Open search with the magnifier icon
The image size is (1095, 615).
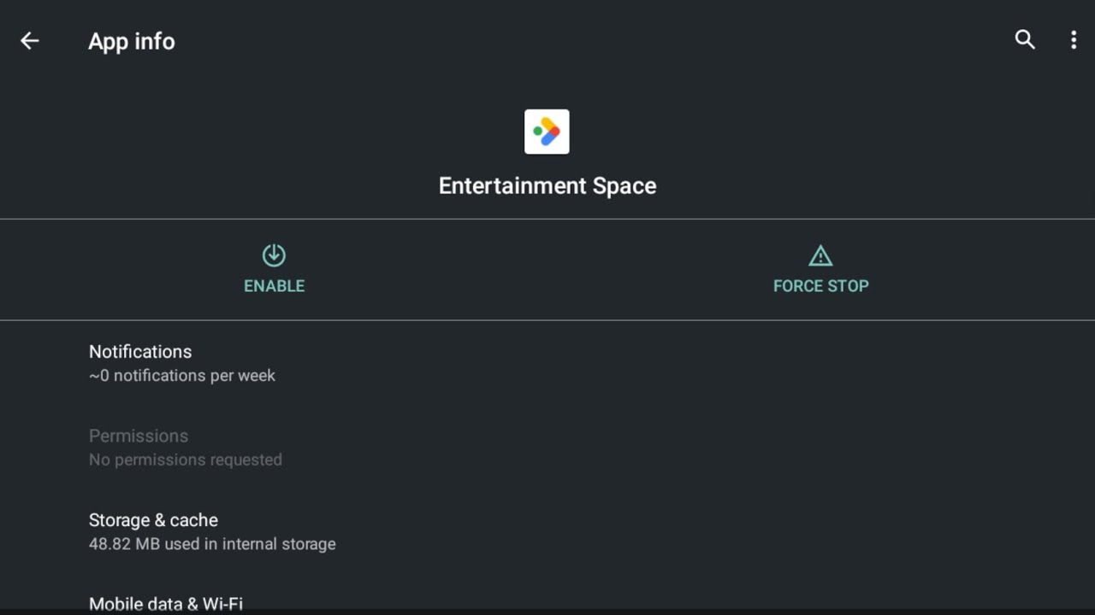pos(1025,39)
